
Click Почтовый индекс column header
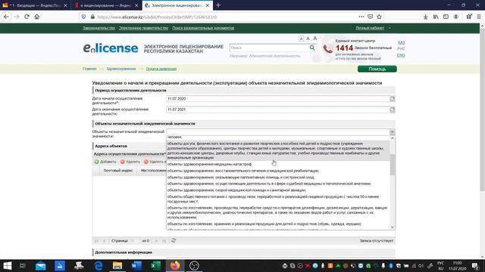point(118,171)
